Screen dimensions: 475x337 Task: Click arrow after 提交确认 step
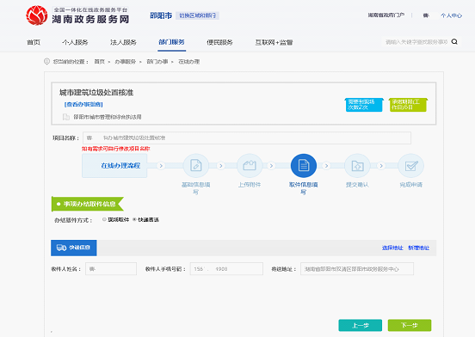coord(381,166)
